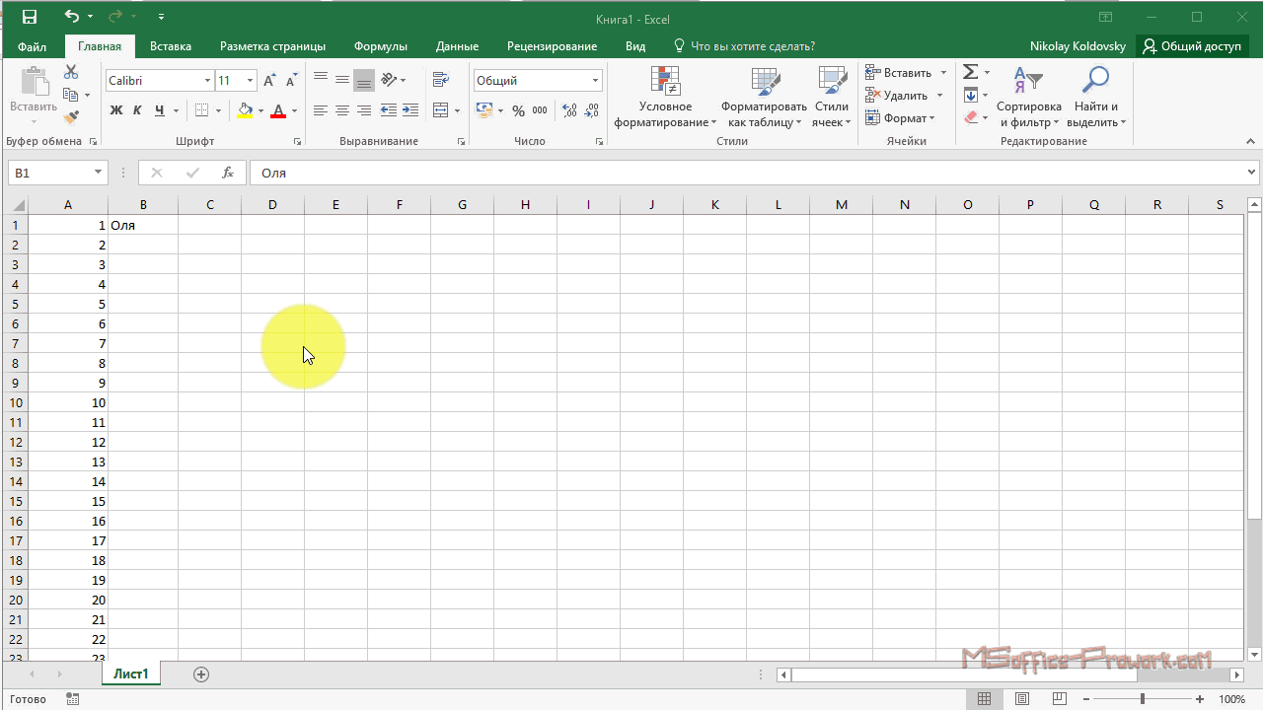
Task: Switch to the Данные tab
Action: 457,46
